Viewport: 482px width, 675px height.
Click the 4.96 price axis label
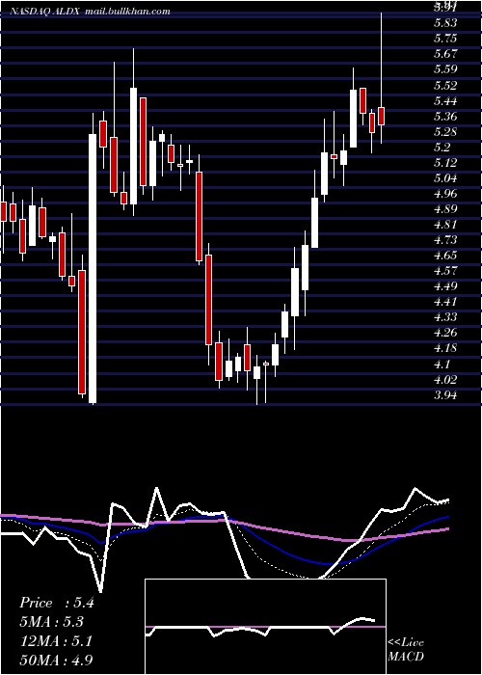[x=445, y=194]
